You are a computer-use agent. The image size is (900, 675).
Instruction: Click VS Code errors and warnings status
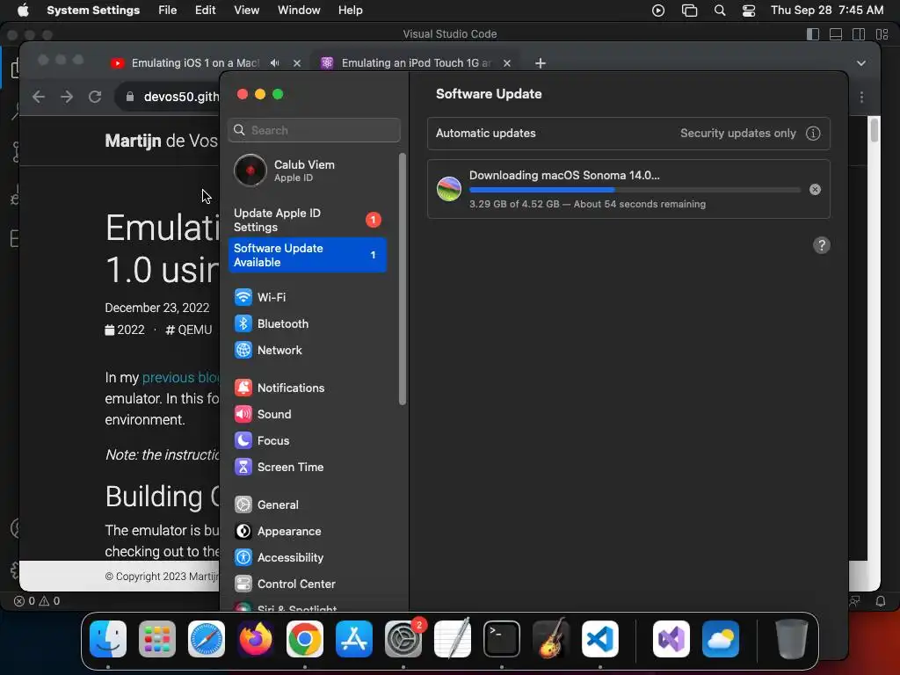[37, 601]
